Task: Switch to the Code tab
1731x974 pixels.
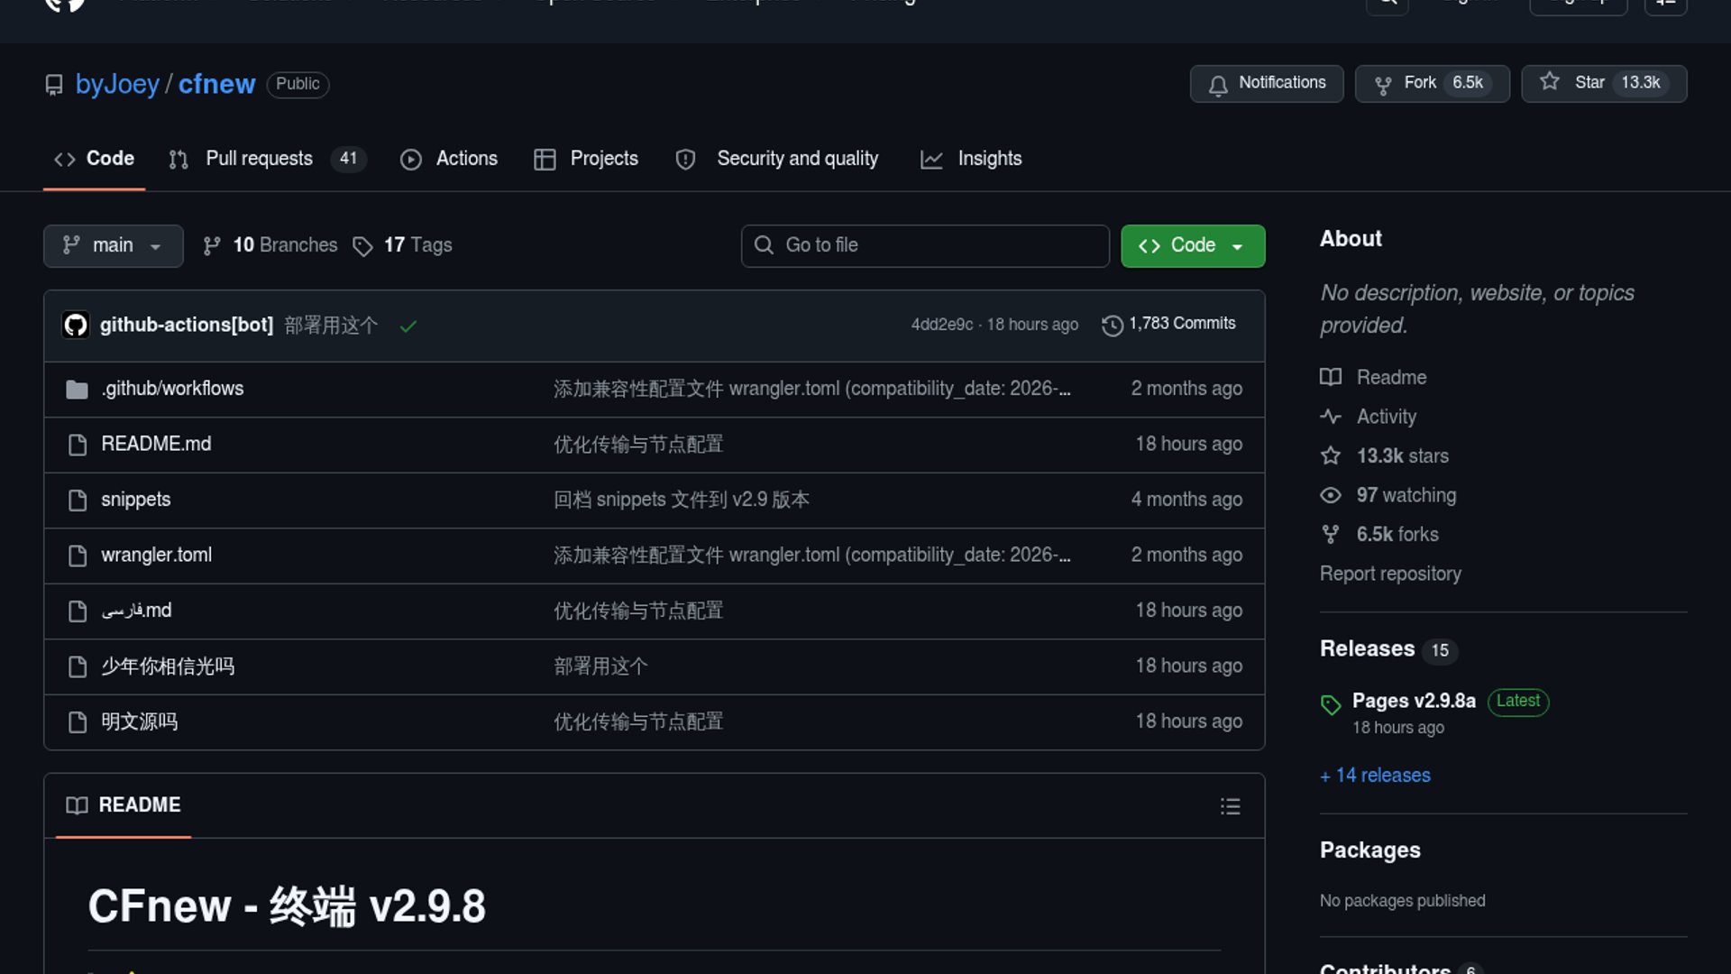Action: click(x=95, y=159)
